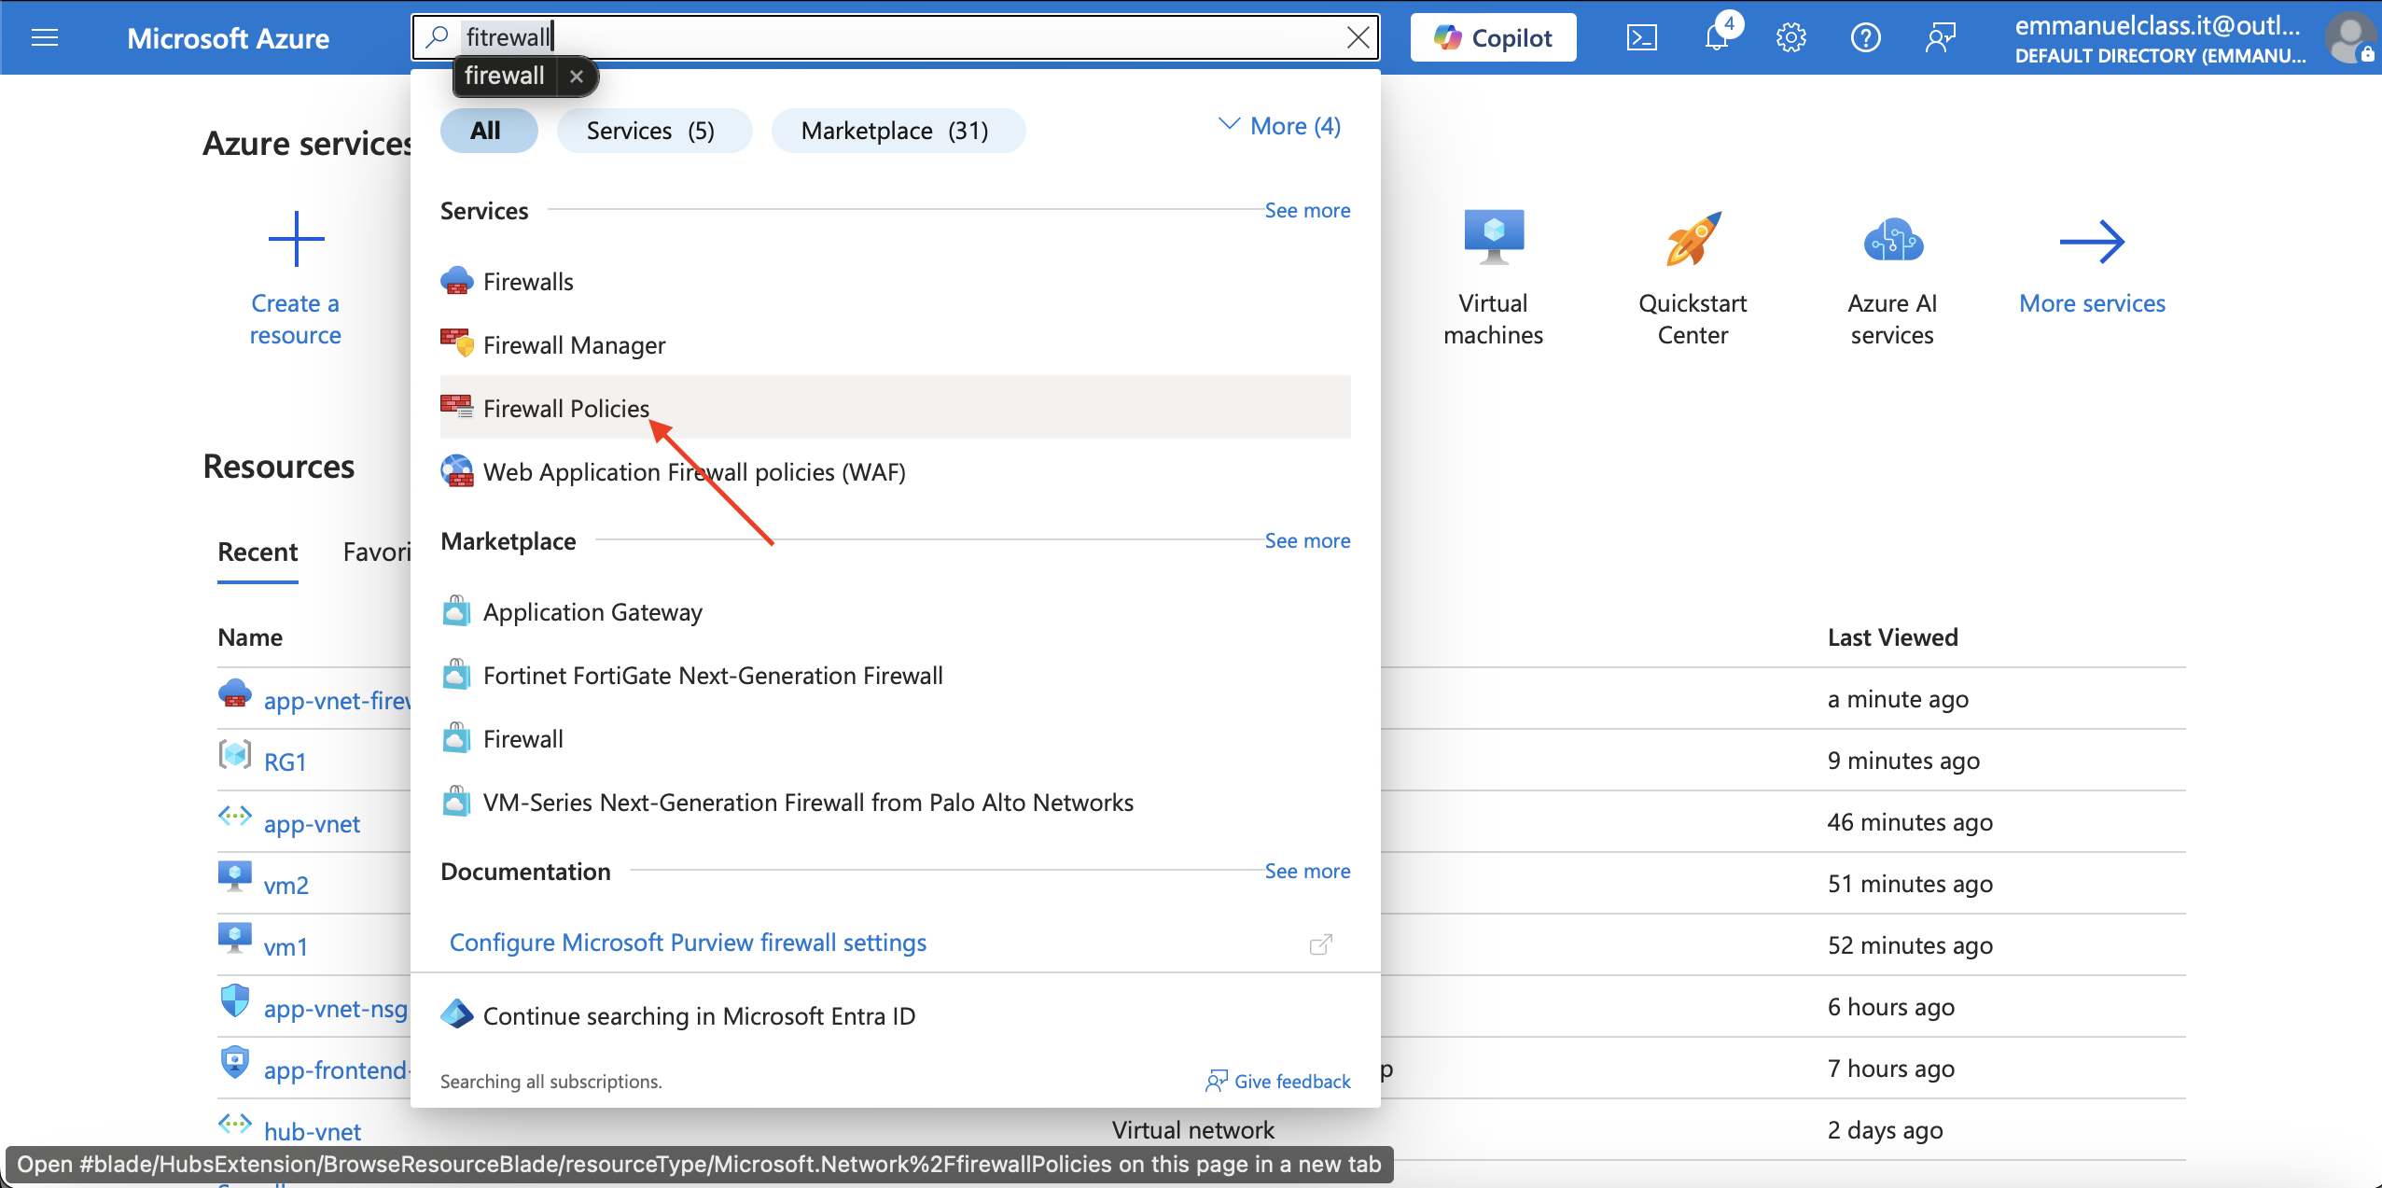
Task: Open vm2 virtual machine
Action: tap(286, 885)
